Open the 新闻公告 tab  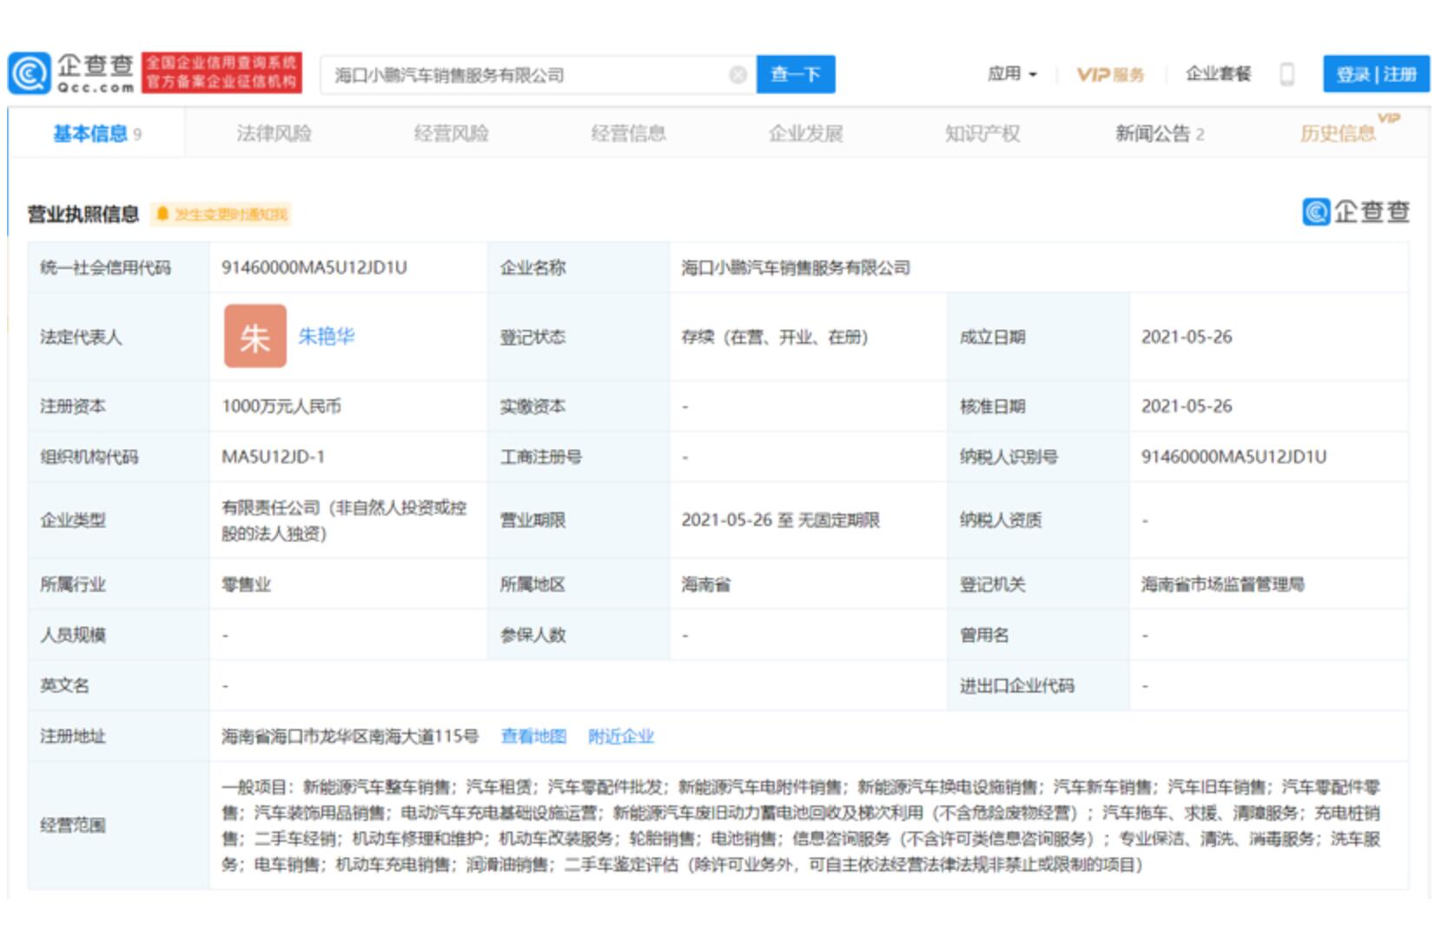tap(1160, 134)
